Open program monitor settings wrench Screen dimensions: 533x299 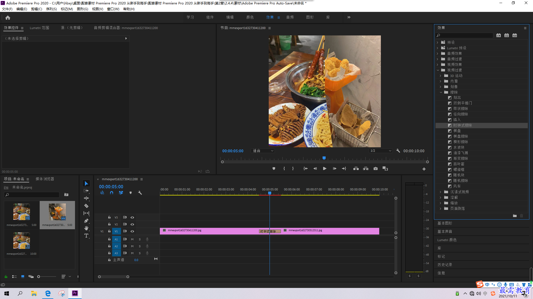pyautogui.click(x=398, y=151)
